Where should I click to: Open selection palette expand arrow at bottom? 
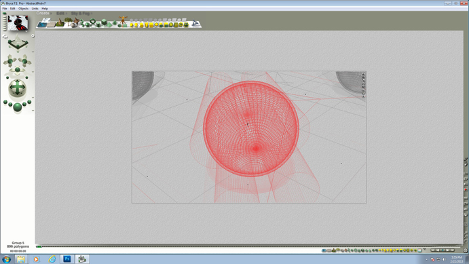pos(424,249)
